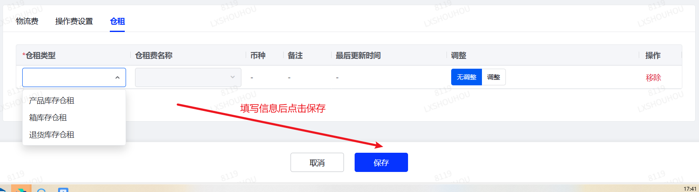Click the 取消 button
Screen dimensions: 699x192
(x=317, y=163)
